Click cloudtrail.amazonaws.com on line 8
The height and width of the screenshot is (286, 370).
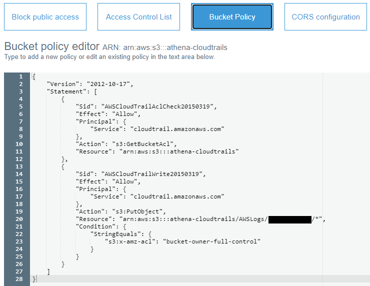pyautogui.click(x=177, y=129)
